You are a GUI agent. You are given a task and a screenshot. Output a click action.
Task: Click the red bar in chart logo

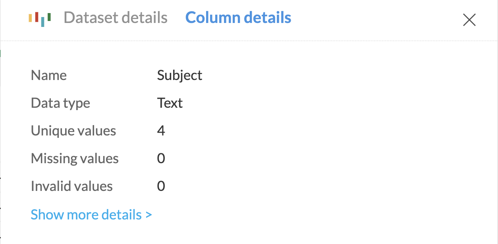(x=37, y=17)
